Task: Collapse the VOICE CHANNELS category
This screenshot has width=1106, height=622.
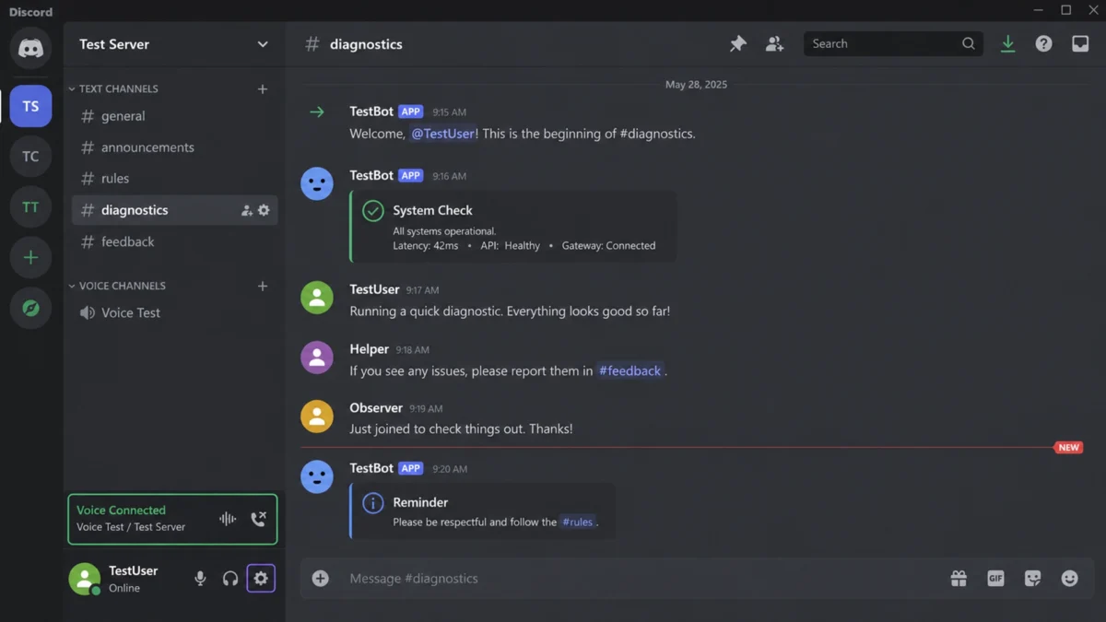Action: 116,286
